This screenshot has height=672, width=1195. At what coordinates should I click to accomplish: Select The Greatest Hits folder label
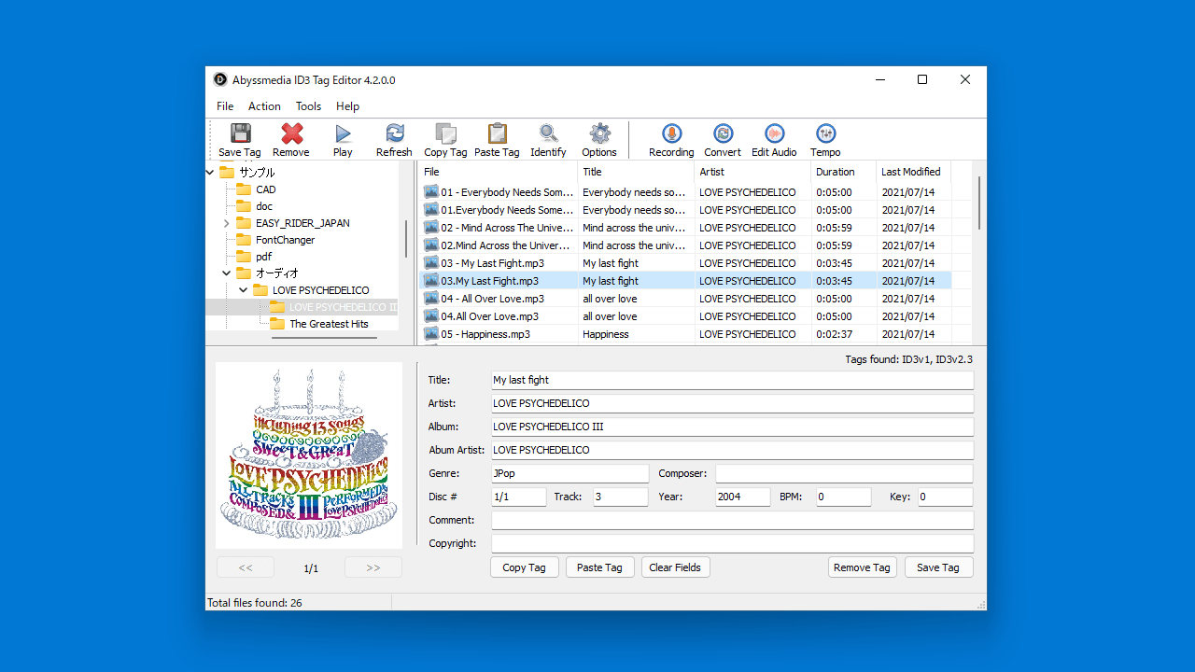click(329, 324)
